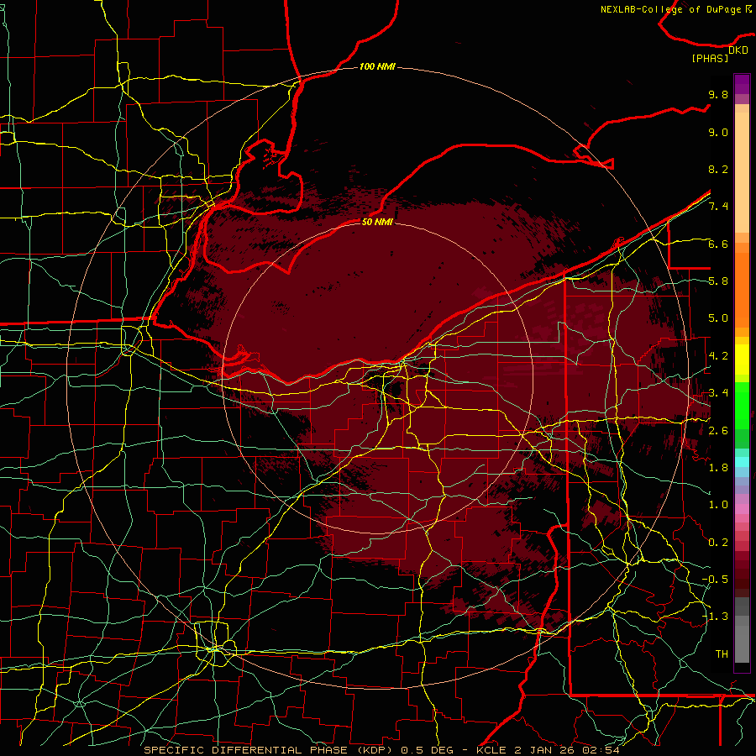Click the 8.2 scale value
756x756 pixels.
point(718,169)
